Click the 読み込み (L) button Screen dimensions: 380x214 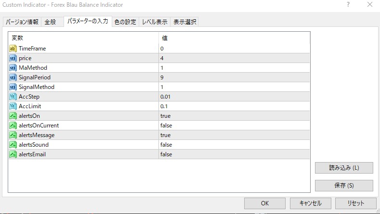pyautogui.click(x=344, y=168)
